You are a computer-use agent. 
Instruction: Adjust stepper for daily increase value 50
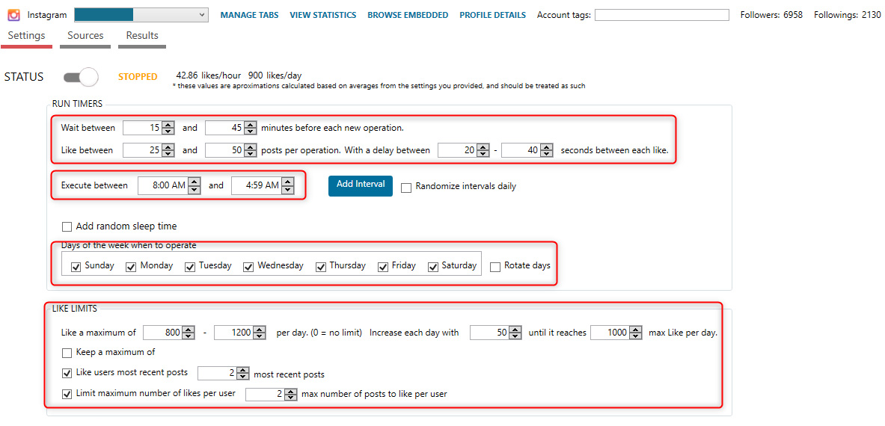click(515, 333)
